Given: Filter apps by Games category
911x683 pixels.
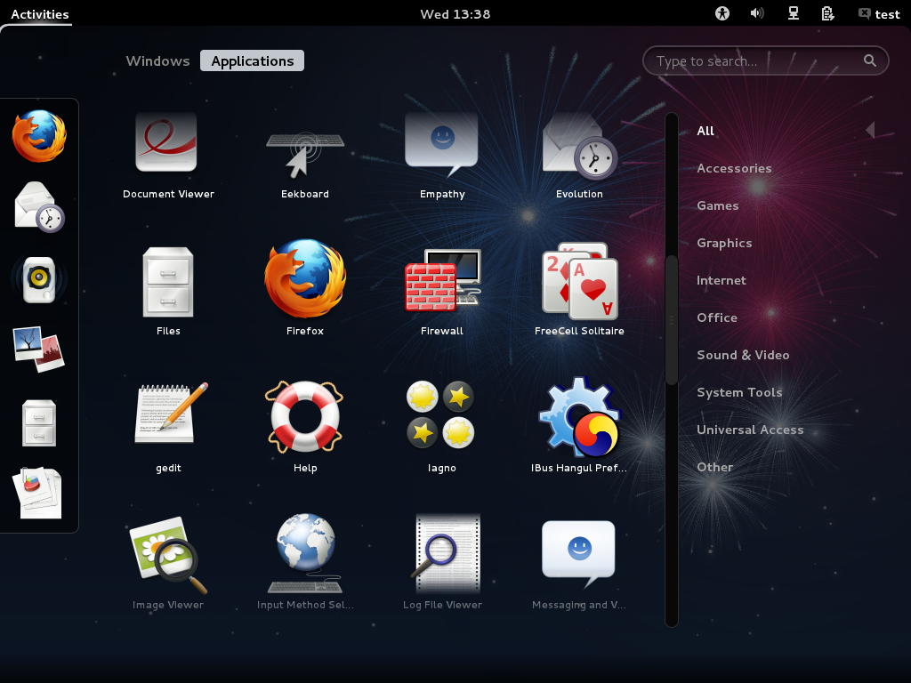Looking at the screenshot, I should click(x=718, y=205).
